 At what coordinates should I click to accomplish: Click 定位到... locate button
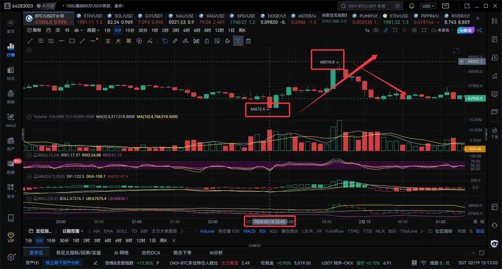[40, 231]
